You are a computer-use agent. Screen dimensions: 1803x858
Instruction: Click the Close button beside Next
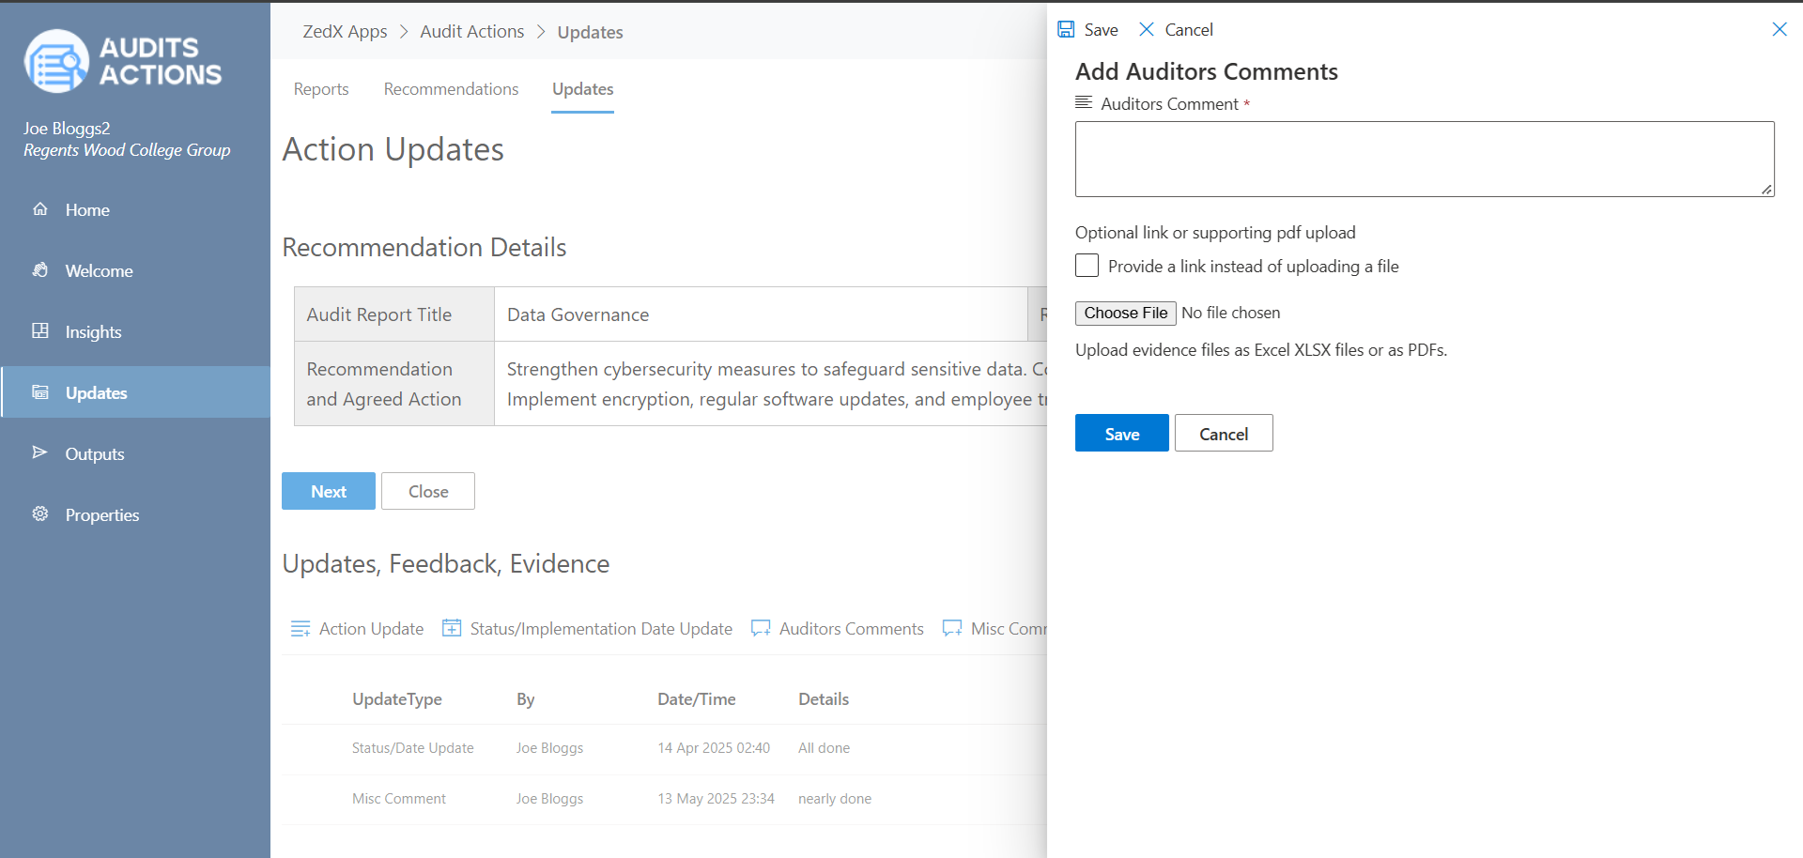click(428, 491)
